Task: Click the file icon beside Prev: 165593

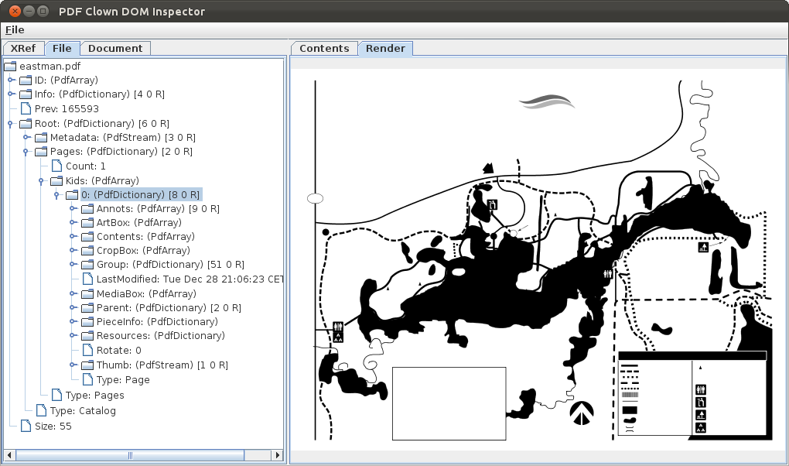Action: pos(26,109)
